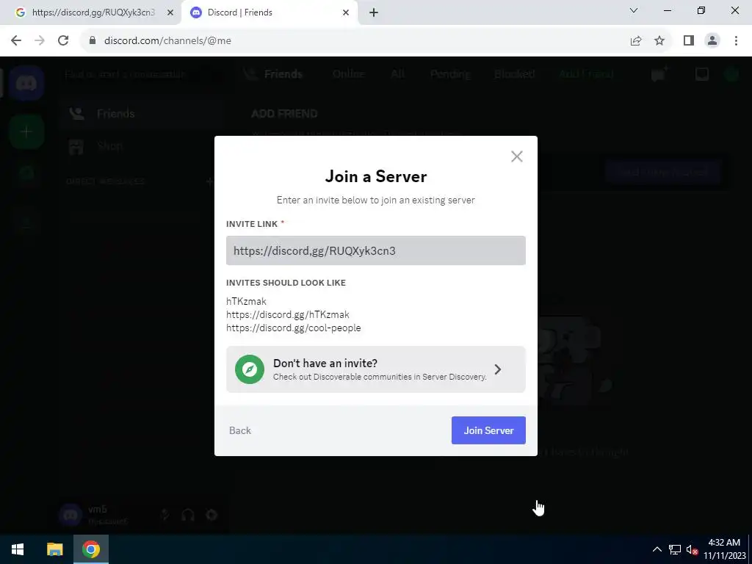Image resolution: width=752 pixels, height=564 pixels.
Task: Click the example code hTKzmak
Action: pyautogui.click(x=246, y=301)
